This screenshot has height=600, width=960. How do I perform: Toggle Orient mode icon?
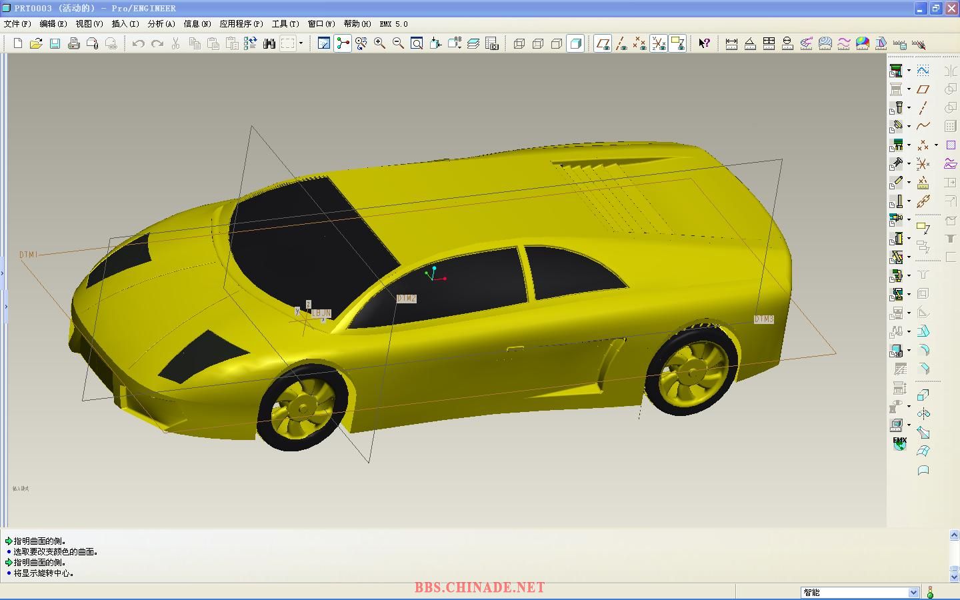pos(361,43)
